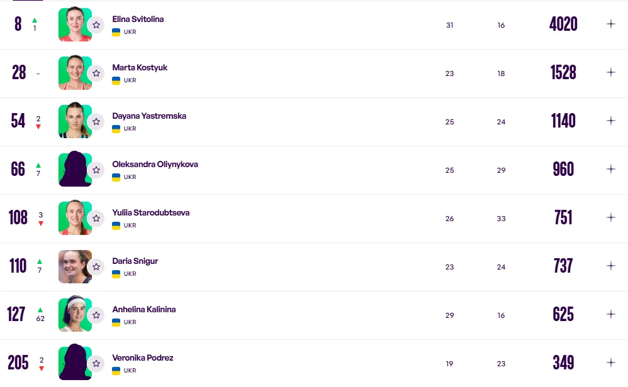
Task: Click Dayana Yastremska's name
Action: click(149, 116)
